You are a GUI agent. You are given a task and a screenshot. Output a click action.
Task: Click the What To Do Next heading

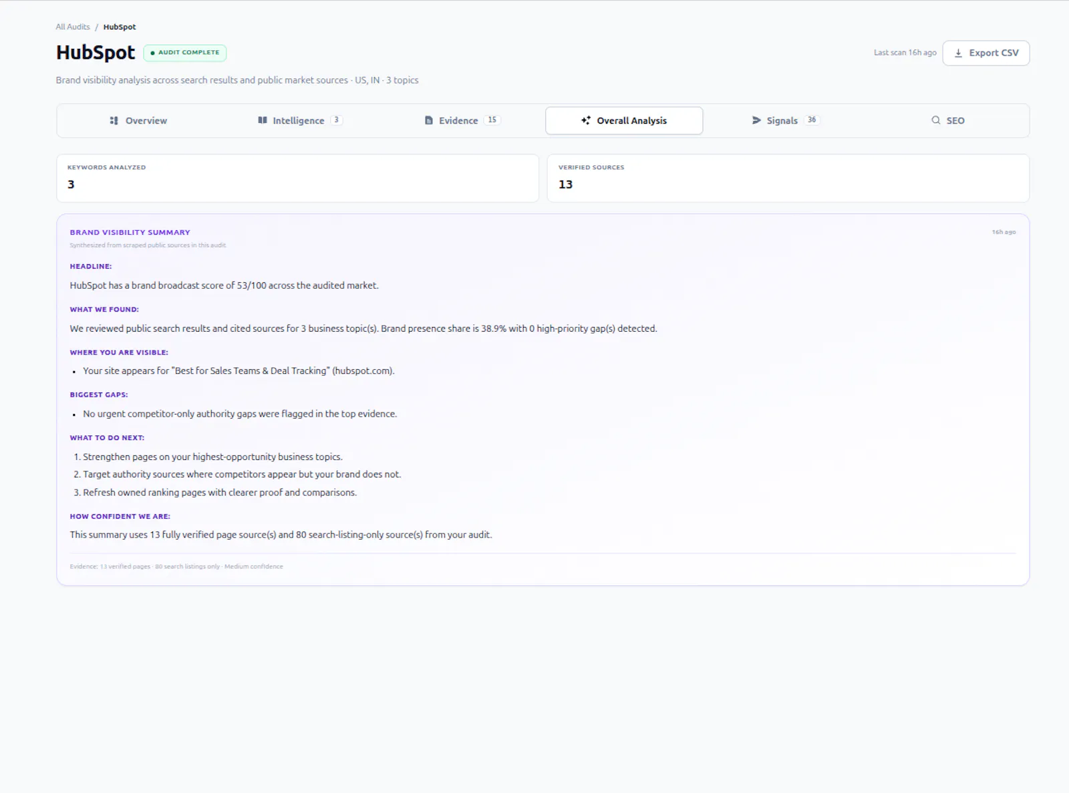pos(107,438)
